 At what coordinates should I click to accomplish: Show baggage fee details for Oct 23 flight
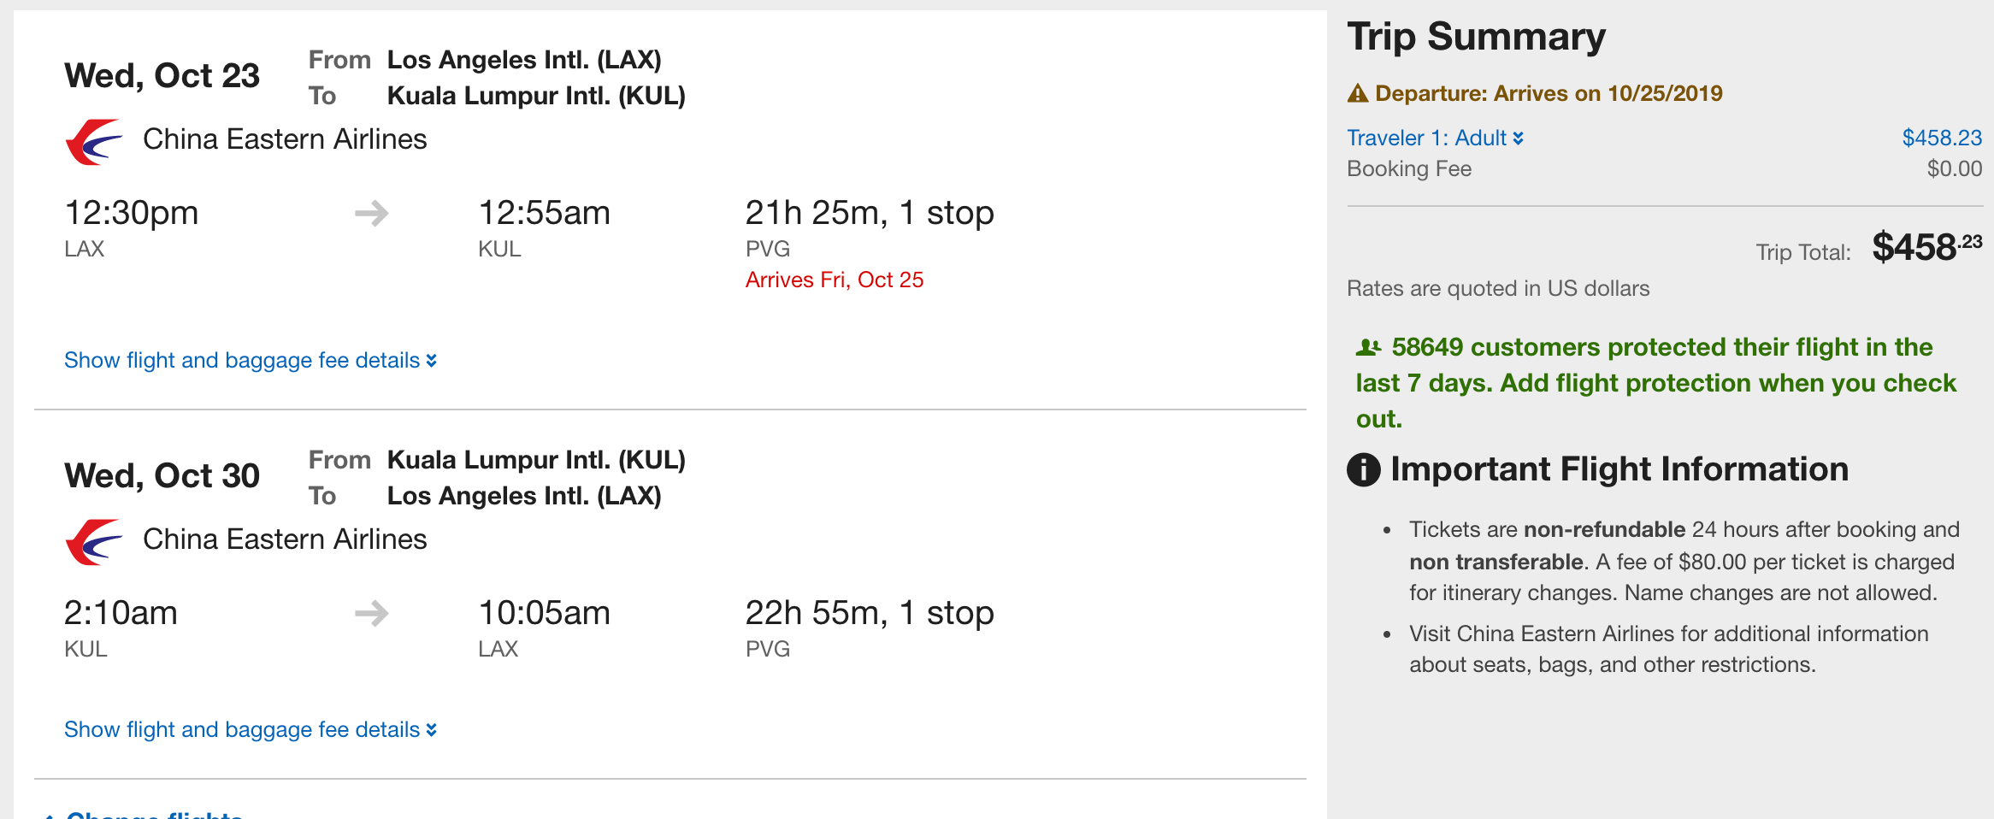point(251,360)
